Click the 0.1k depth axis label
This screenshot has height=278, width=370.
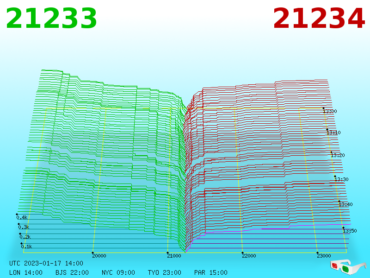26,246
